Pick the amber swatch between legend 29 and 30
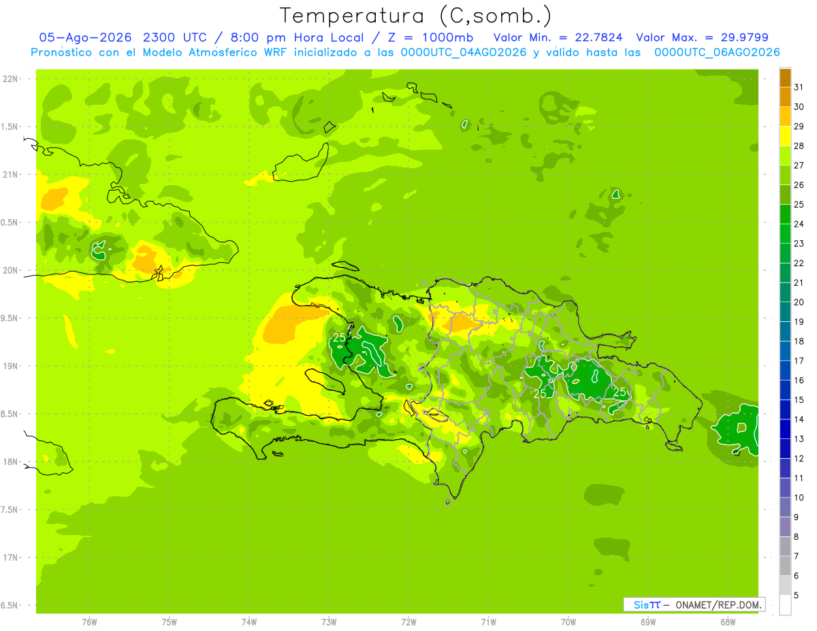This screenshot has width=817, height=631. 785,117
